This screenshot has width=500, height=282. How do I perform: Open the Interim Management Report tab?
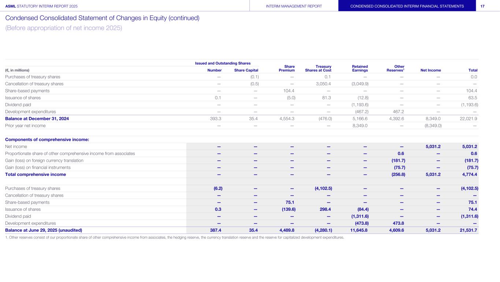(x=294, y=6)
